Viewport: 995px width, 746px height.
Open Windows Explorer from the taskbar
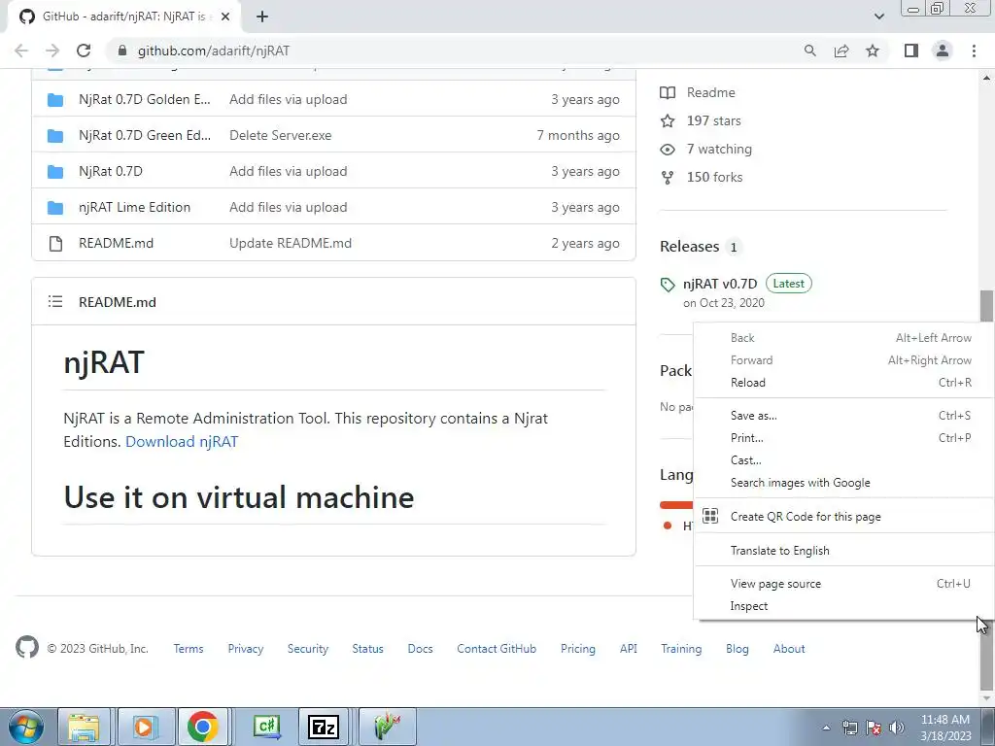[x=85, y=727]
